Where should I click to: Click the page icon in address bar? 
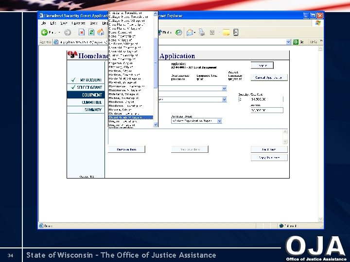coord(56,42)
